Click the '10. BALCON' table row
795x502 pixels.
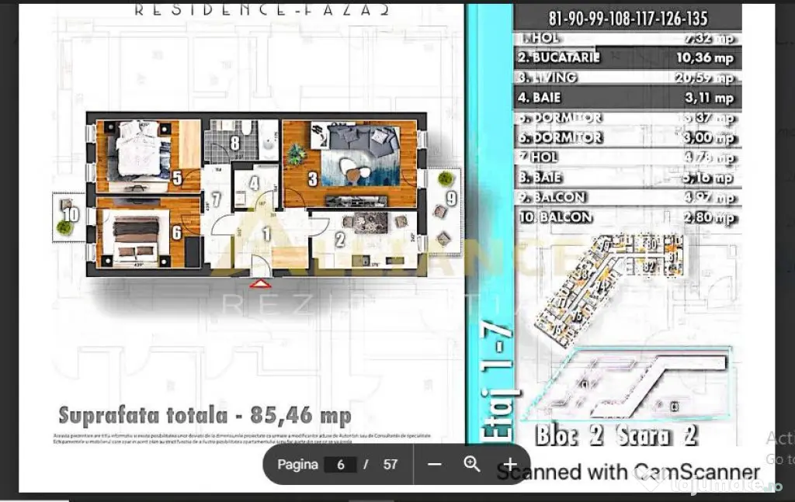point(627,218)
